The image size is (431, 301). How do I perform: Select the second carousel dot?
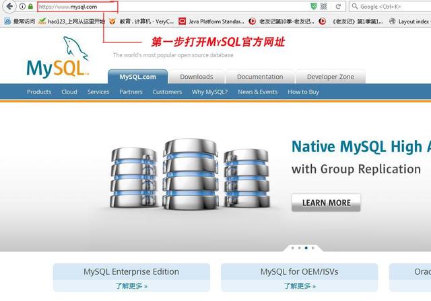tap(299, 248)
